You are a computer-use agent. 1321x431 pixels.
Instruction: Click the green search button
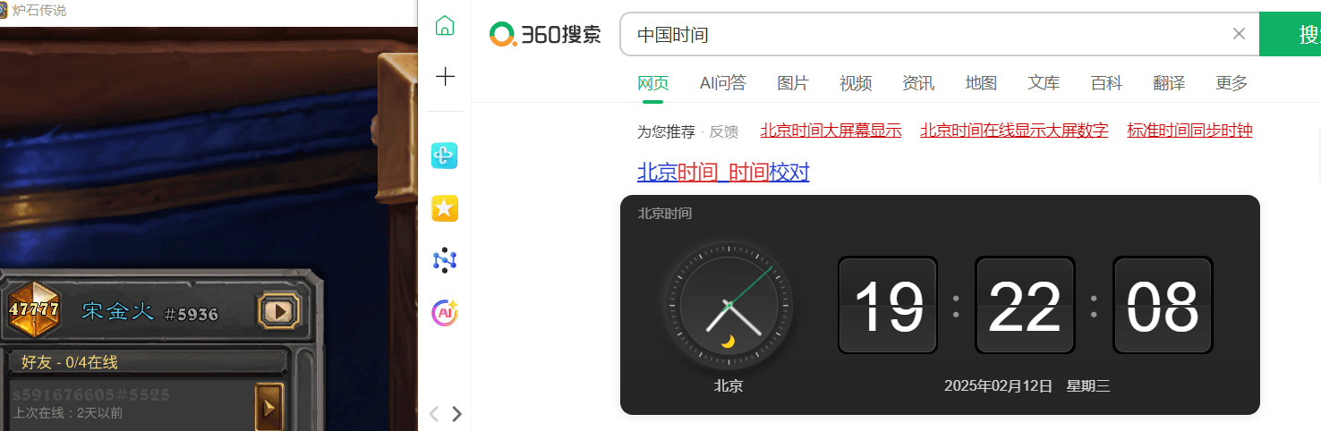pyautogui.click(x=1290, y=35)
